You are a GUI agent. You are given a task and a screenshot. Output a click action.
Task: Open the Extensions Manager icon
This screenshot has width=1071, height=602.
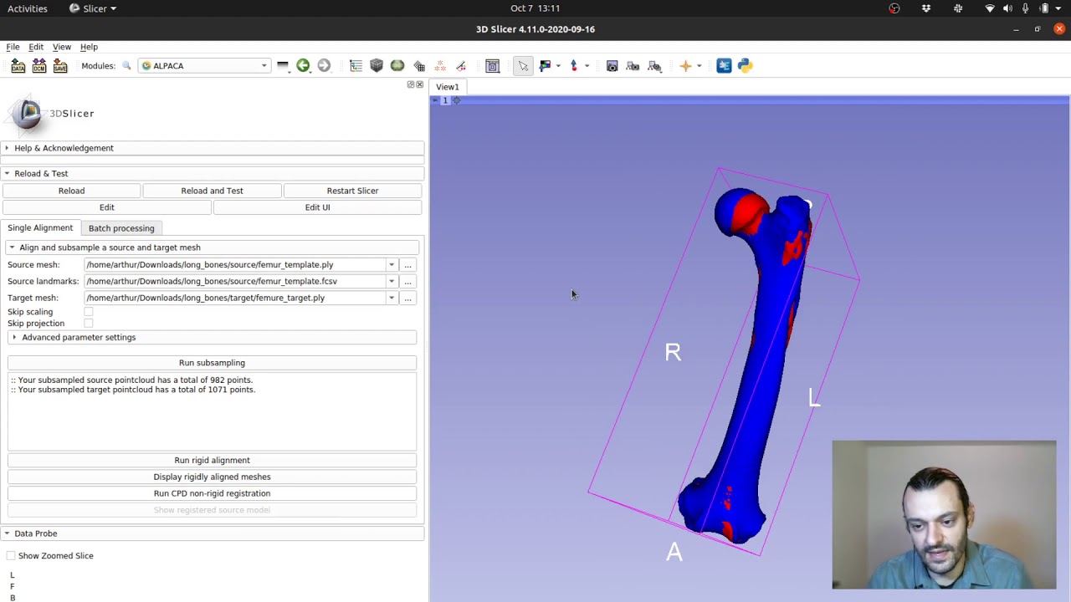point(724,65)
